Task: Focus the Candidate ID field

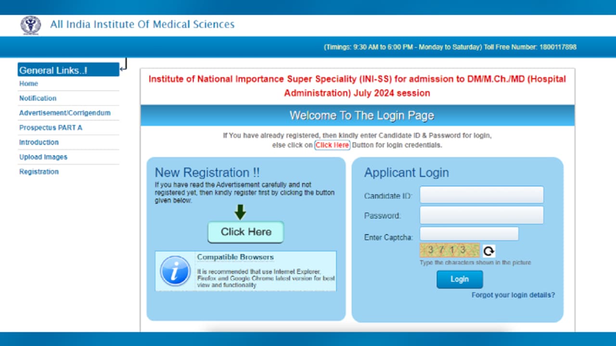Action: coord(481,195)
